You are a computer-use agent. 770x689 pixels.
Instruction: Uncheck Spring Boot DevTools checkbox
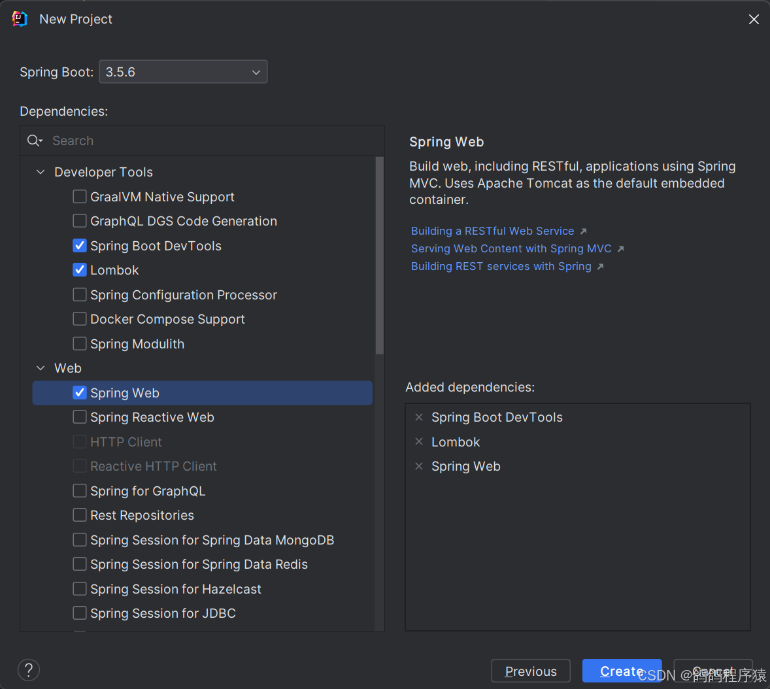coord(80,246)
